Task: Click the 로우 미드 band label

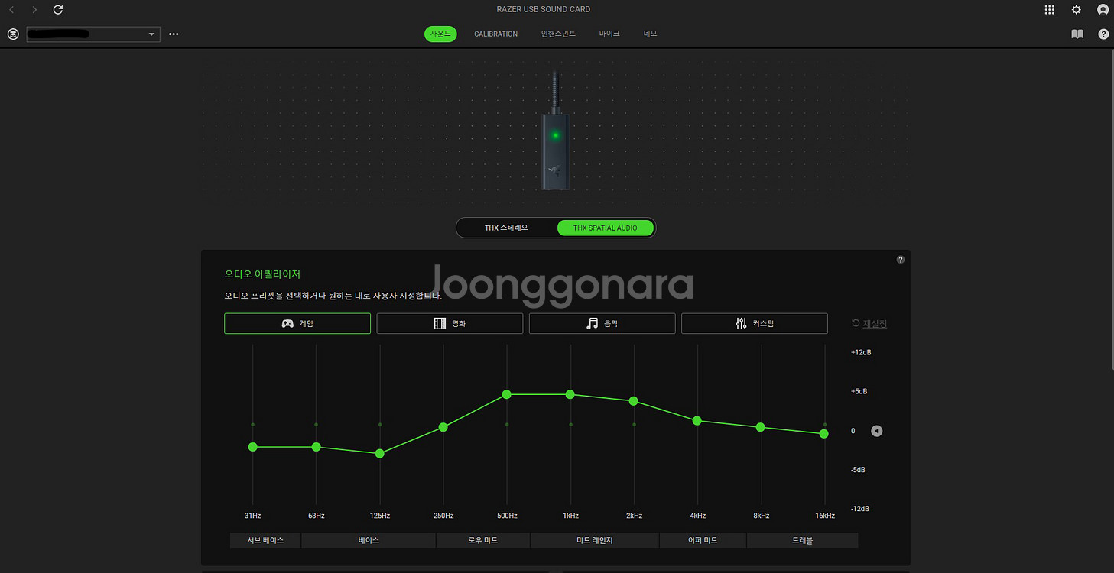Action: coord(483,540)
